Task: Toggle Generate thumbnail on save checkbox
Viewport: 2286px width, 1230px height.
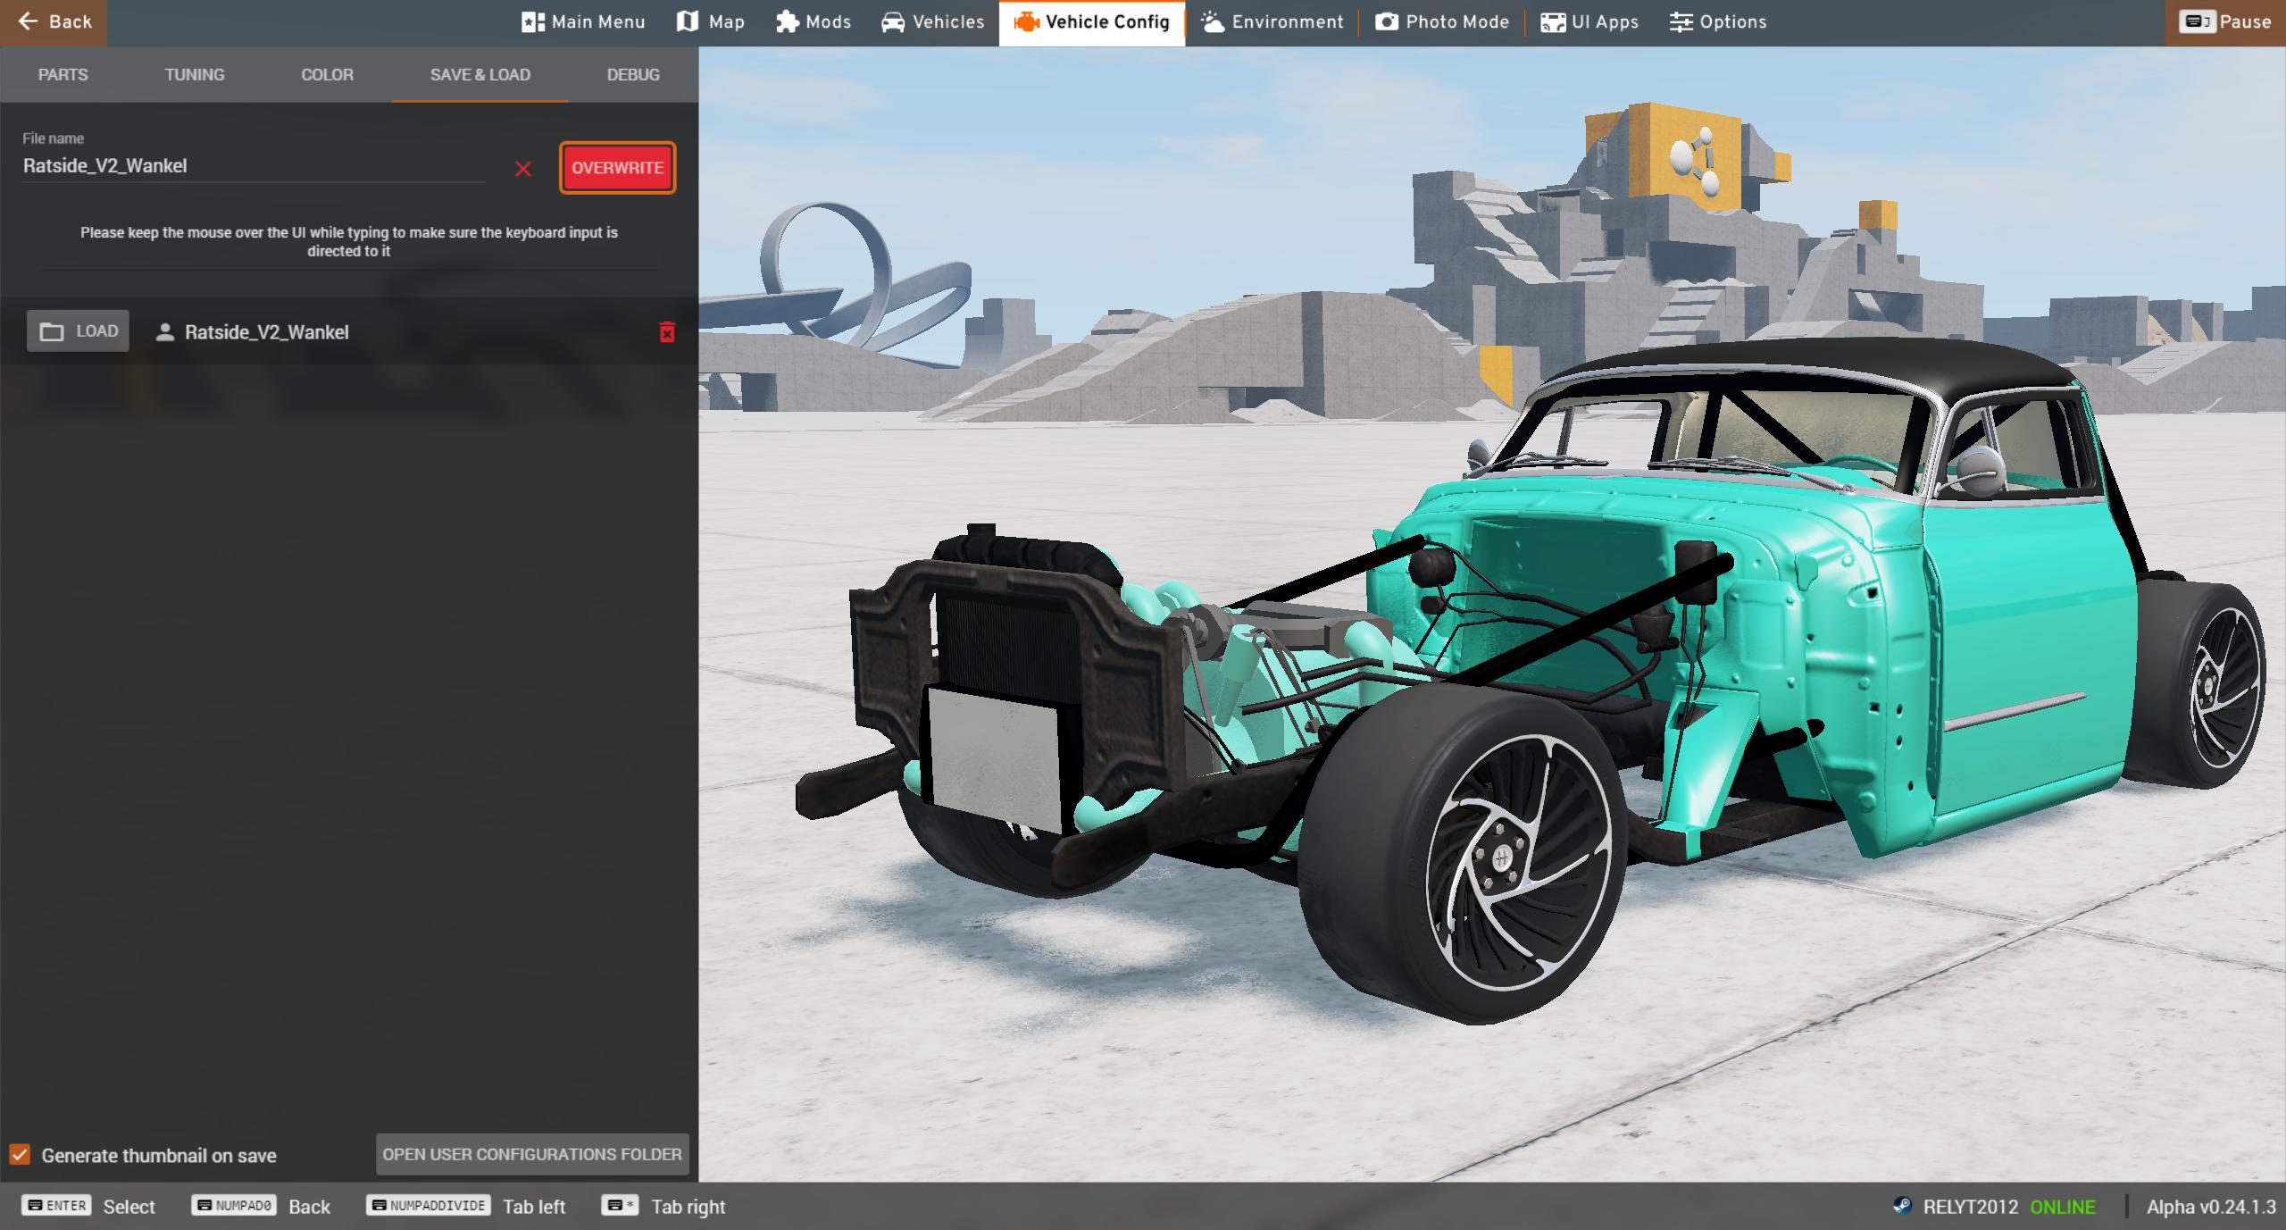Action: [x=20, y=1154]
